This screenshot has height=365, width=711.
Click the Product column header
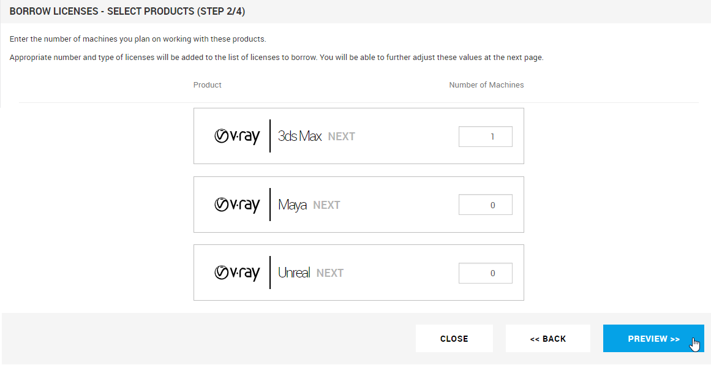[x=207, y=85]
